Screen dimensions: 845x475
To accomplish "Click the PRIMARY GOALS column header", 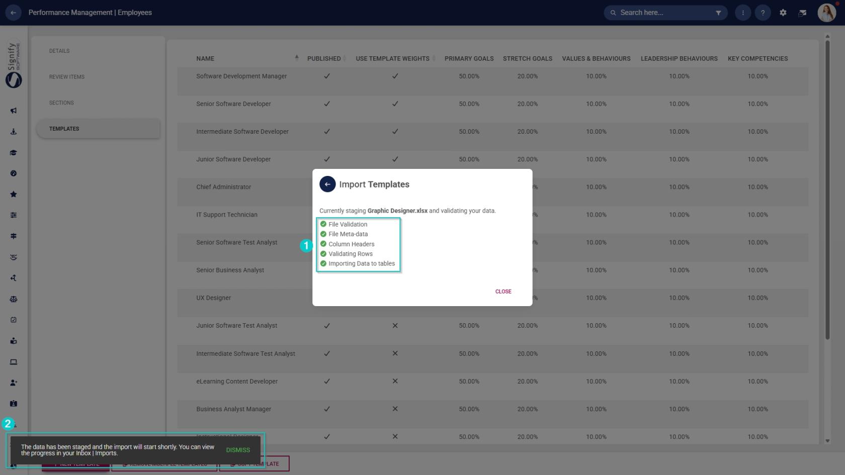I will pos(469,58).
